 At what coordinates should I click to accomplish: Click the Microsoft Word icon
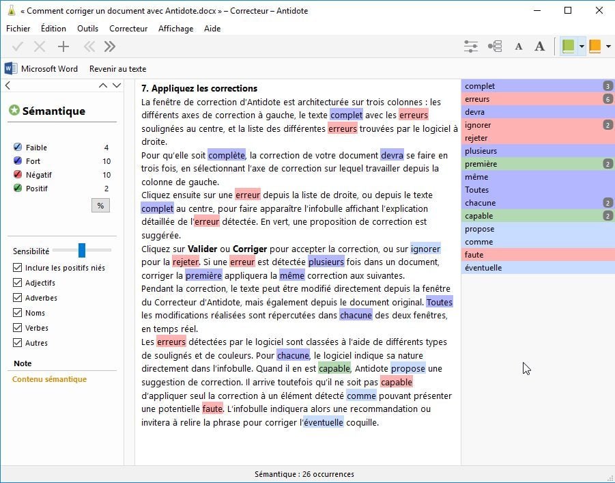click(x=11, y=69)
